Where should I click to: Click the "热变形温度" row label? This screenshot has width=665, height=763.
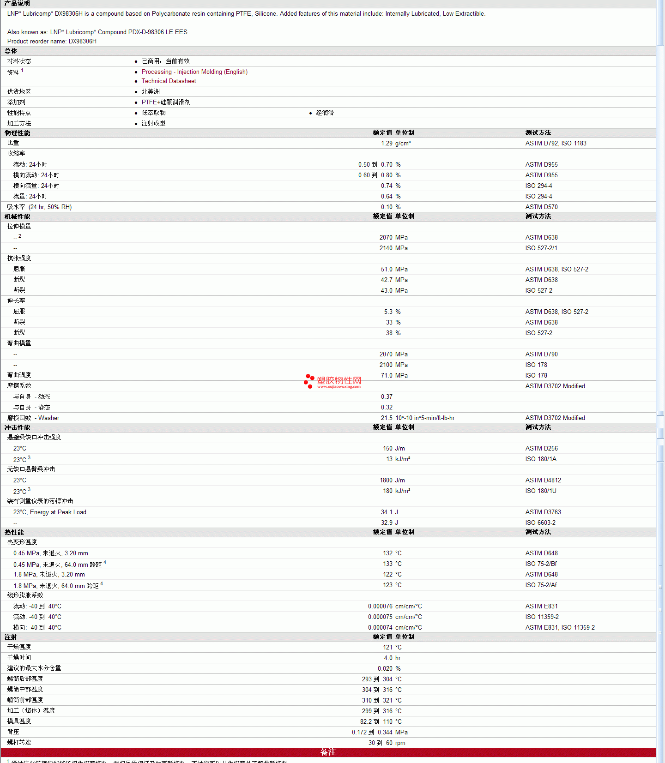click(22, 542)
